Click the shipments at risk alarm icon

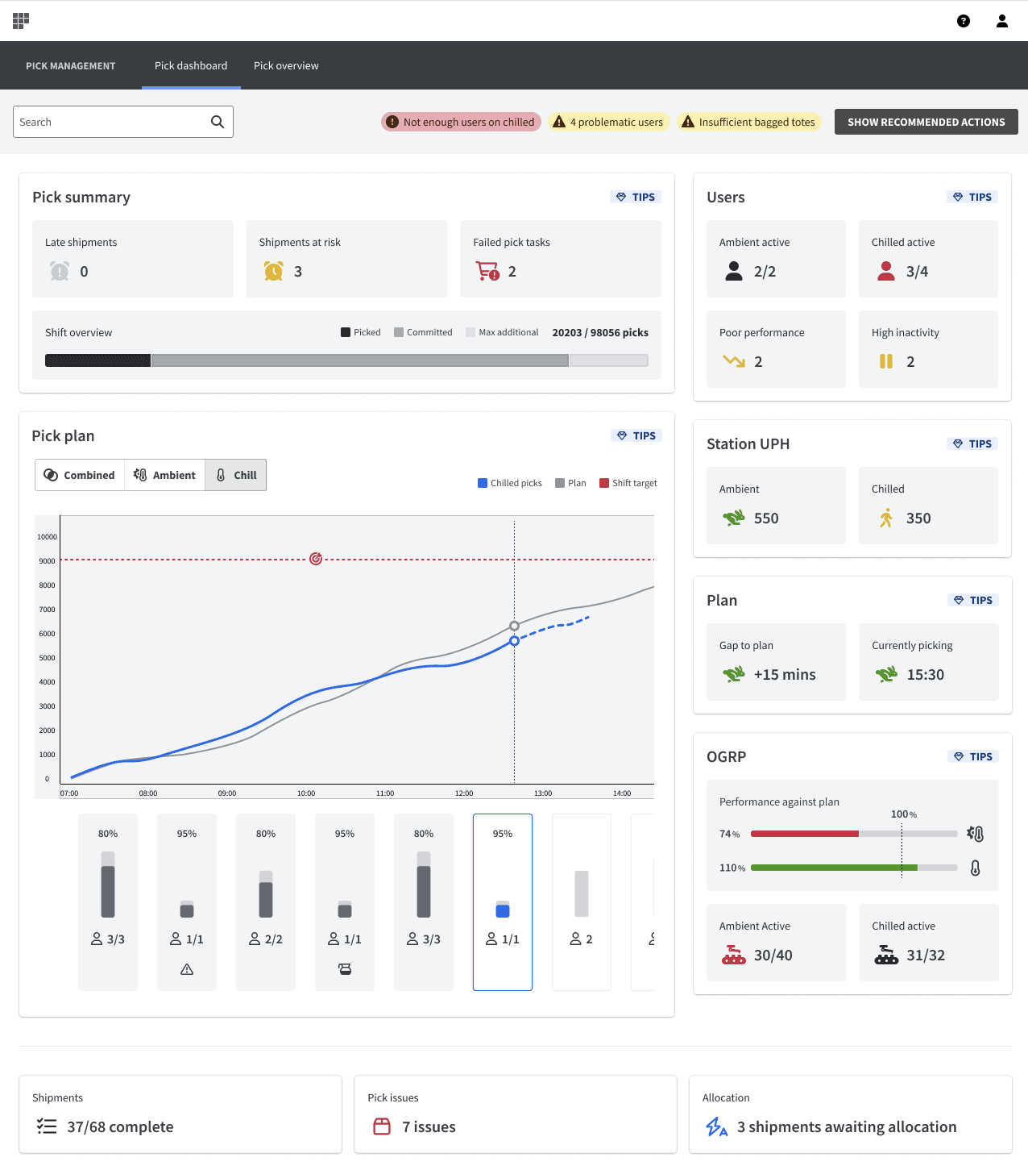point(274,271)
